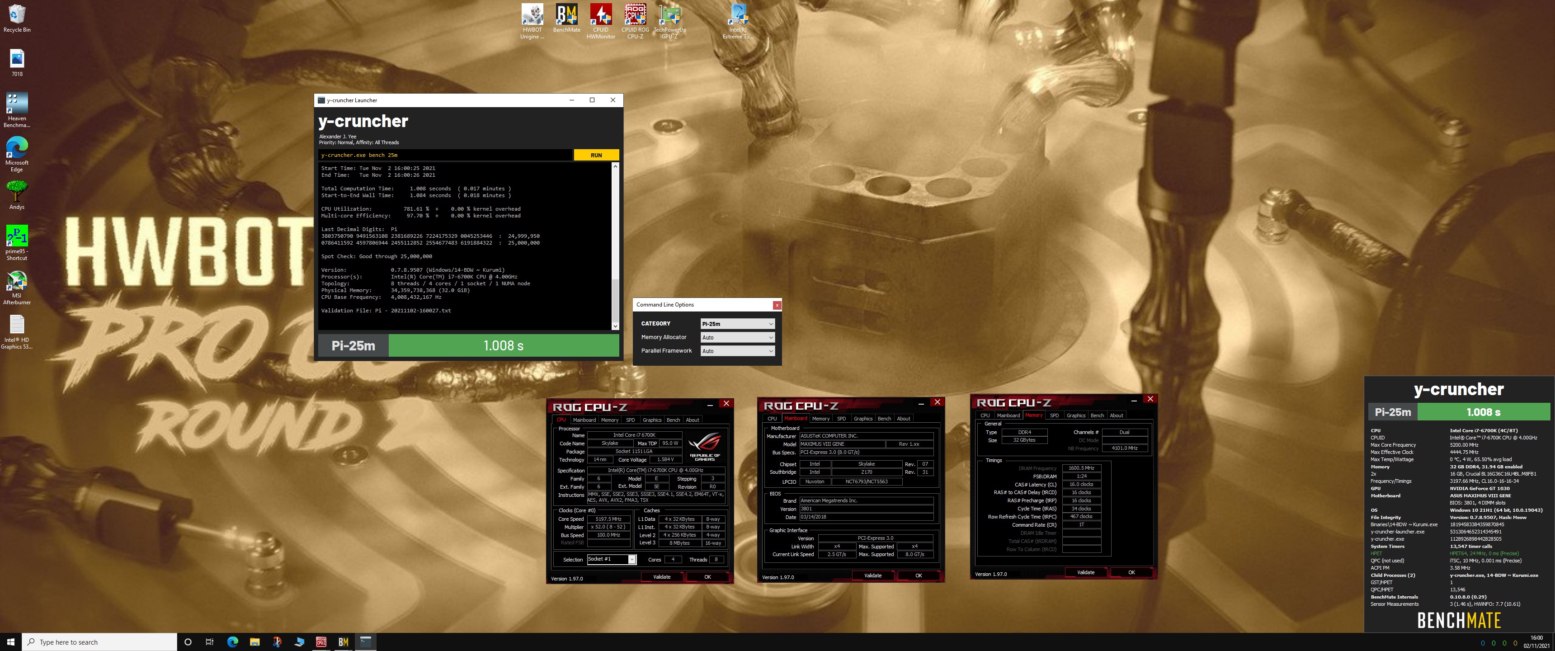Open the Intel HD Graphics file icon
1555x651 pixels.
coord(17,331)
